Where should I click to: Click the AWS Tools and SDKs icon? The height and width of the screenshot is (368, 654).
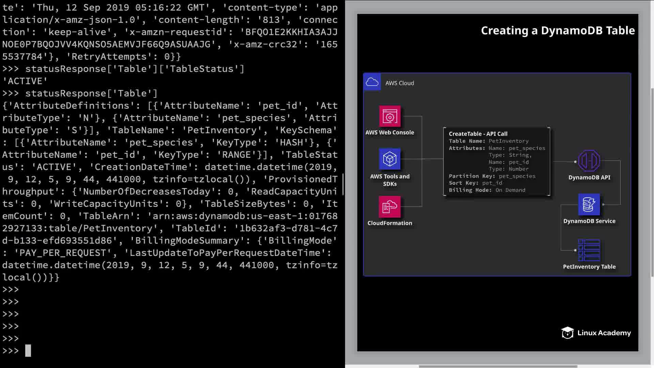[x=390, y=159]
